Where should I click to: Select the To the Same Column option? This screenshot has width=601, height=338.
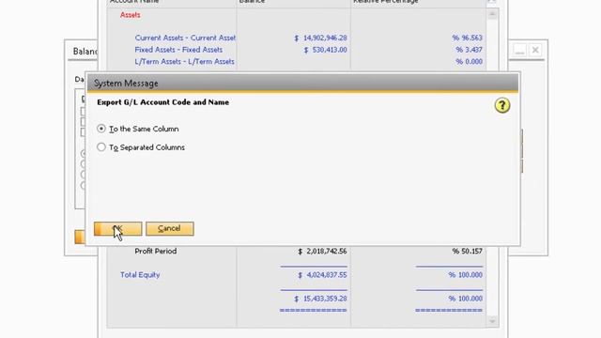(101, 129)
